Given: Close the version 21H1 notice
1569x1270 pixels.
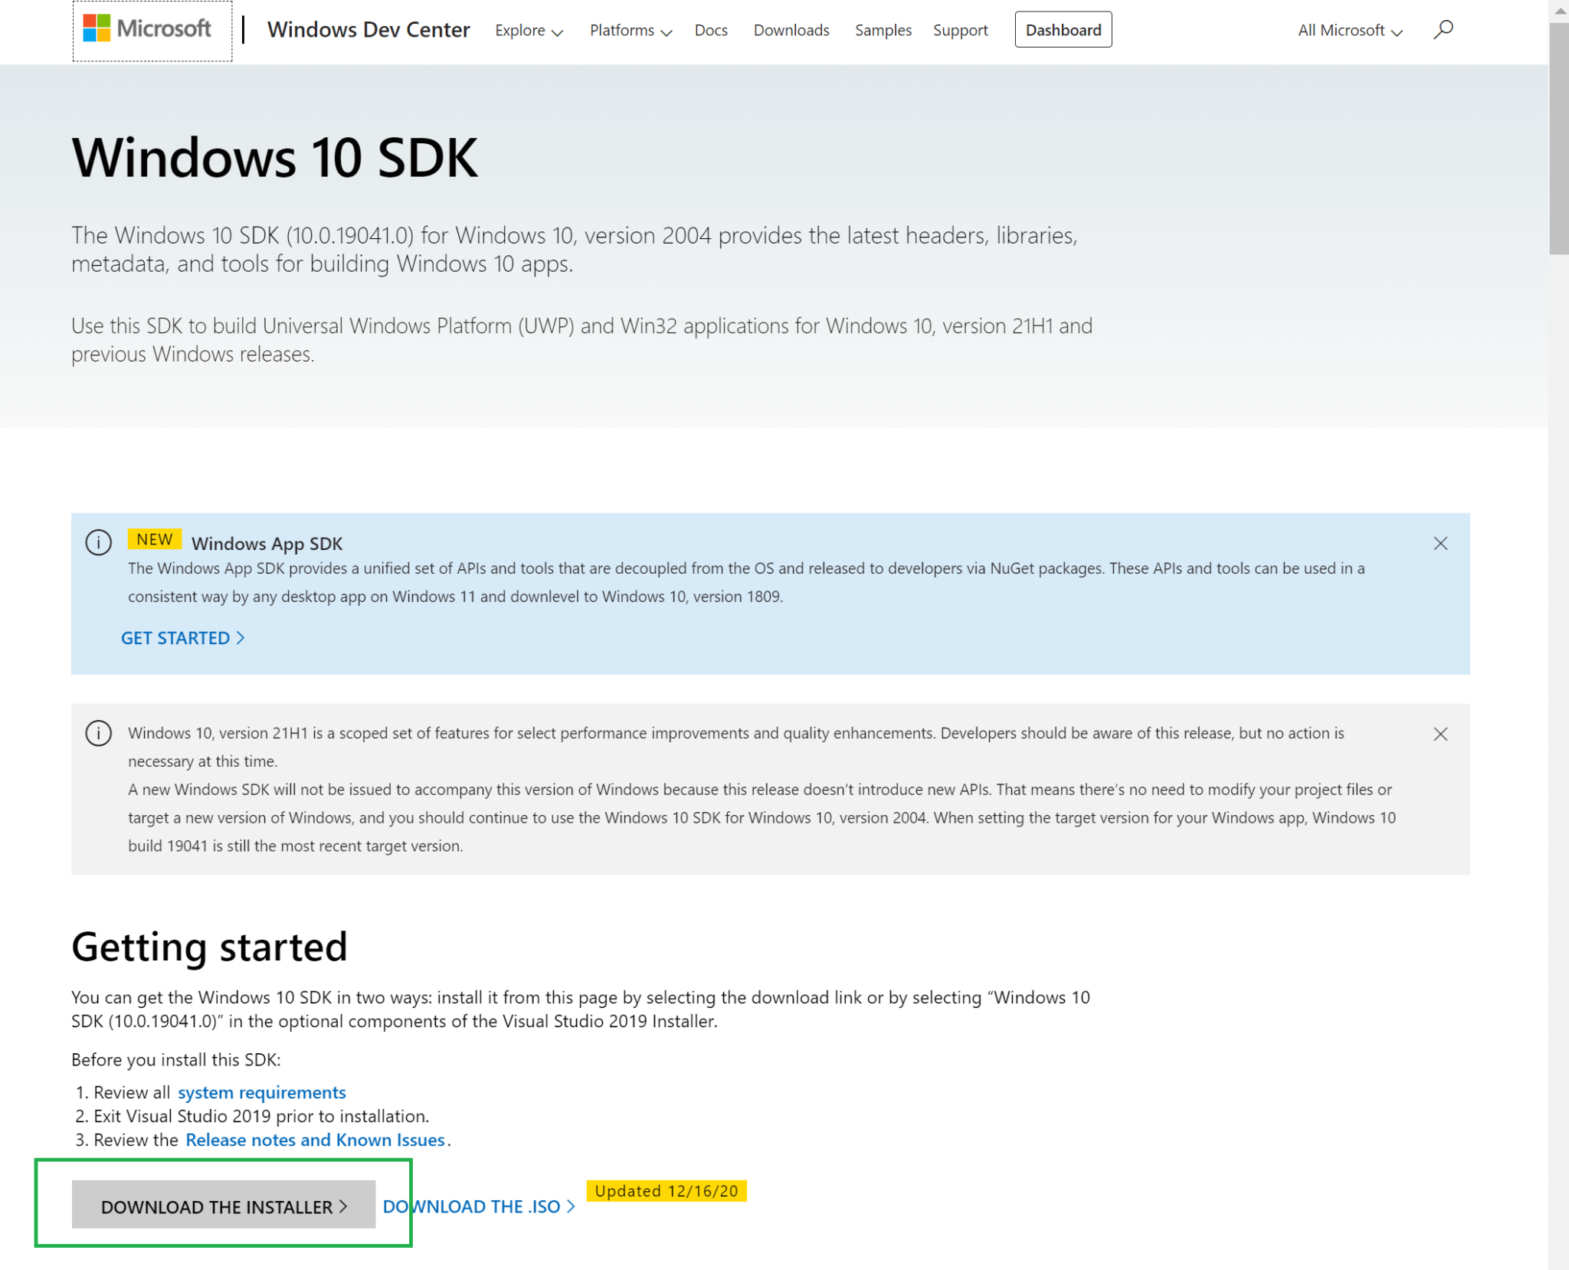Looking at the screenshot, I should click(1440, 734).
